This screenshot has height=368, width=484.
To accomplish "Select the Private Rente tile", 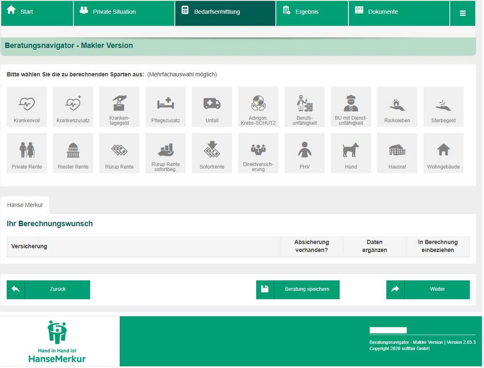I will point(27,153).
